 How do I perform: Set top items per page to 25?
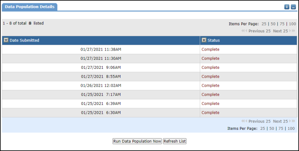[x=264, y=24]
